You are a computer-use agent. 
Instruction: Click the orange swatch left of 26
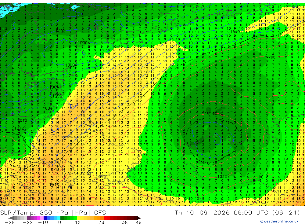[x=102, y=218]
